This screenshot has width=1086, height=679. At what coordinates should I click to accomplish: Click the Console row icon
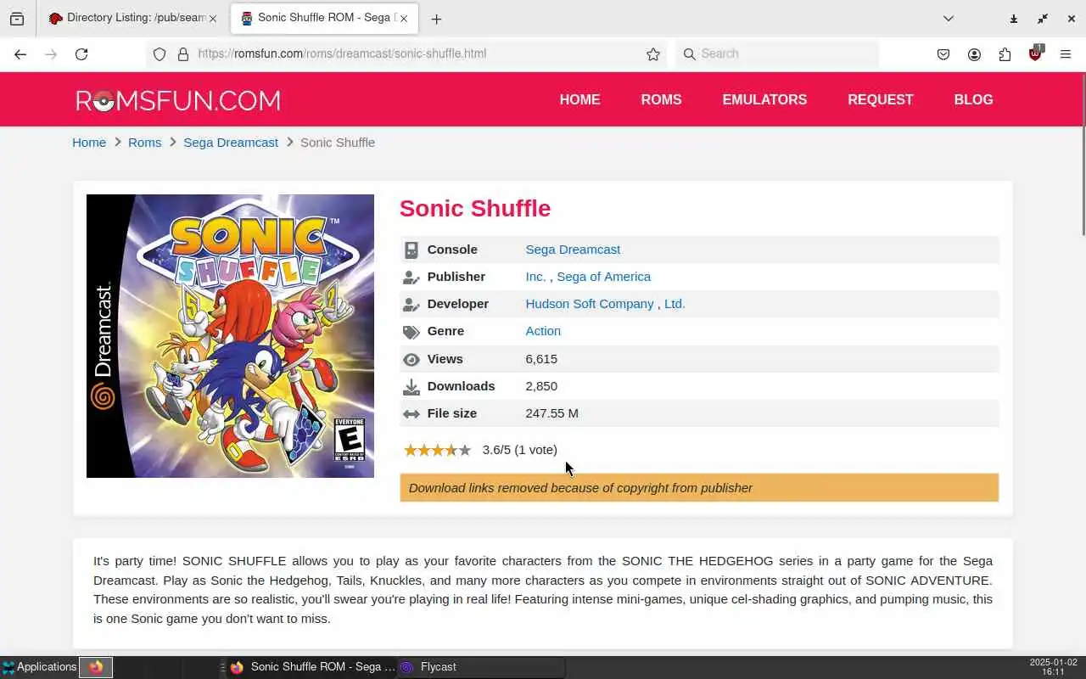point(411,250)
